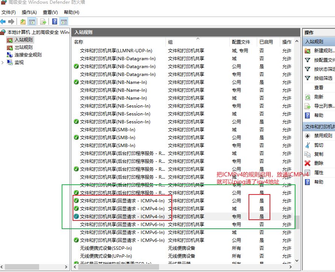Click the 名称 column header
Viewport: 335px width, 272px height.
[79, 42]
